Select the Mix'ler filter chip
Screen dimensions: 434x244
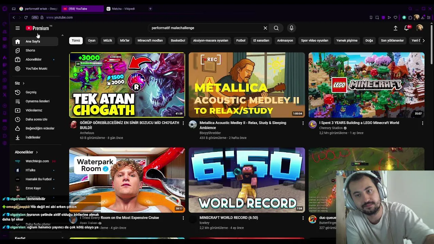(x=125, y=41)
